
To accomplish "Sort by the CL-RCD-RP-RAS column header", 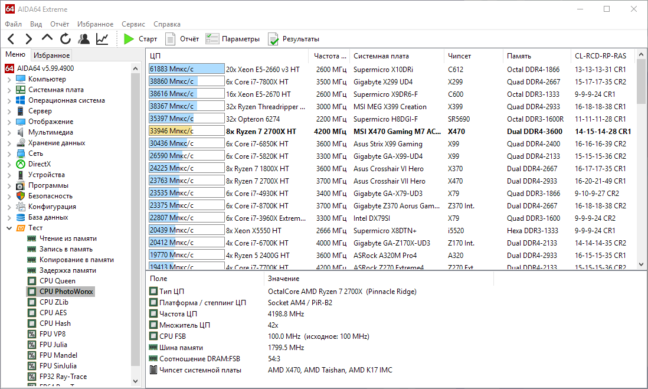I will pyautogui.click(x=602, y=56).
